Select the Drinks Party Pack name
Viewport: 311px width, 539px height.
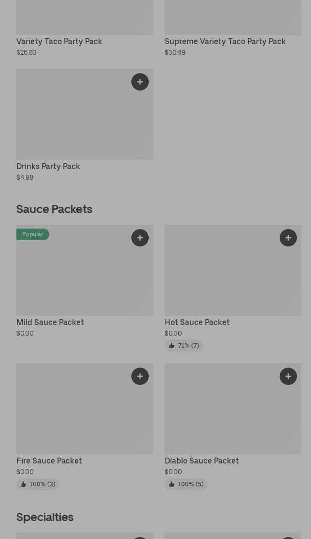point(48,167)
